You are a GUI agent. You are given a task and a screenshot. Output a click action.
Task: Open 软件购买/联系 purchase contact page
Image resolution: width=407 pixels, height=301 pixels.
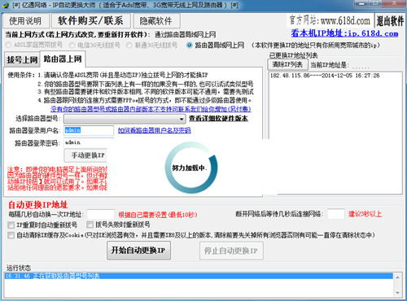pyautogui.click(x=91, y=21)
